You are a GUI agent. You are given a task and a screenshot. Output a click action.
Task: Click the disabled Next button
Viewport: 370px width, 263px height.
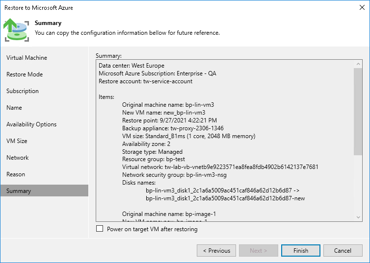point(259,251)
